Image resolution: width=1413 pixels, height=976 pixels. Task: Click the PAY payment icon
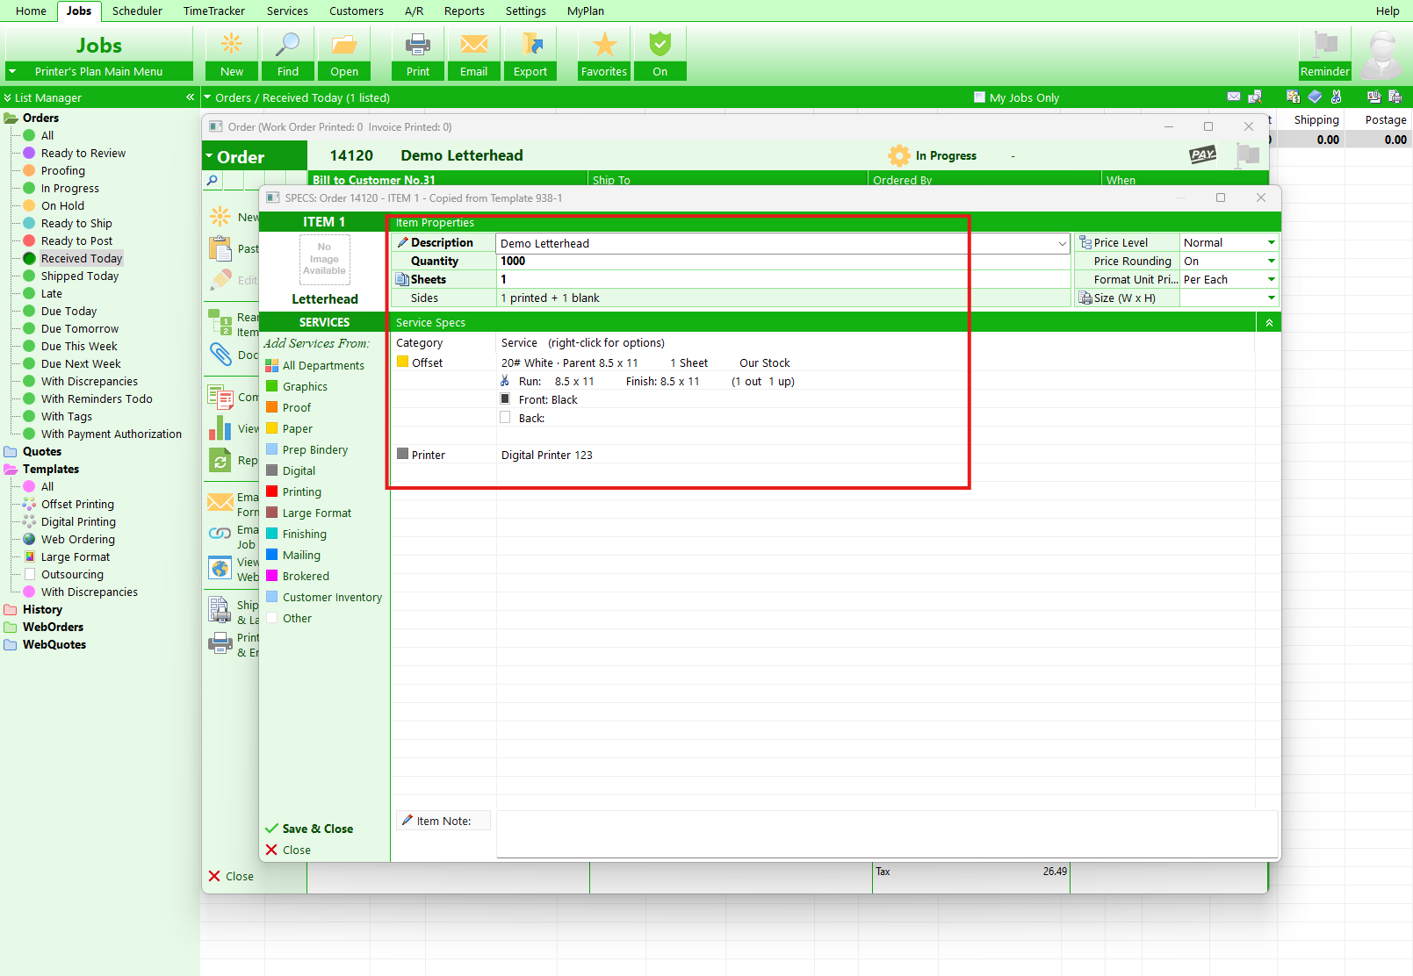tap(1202, 154)
